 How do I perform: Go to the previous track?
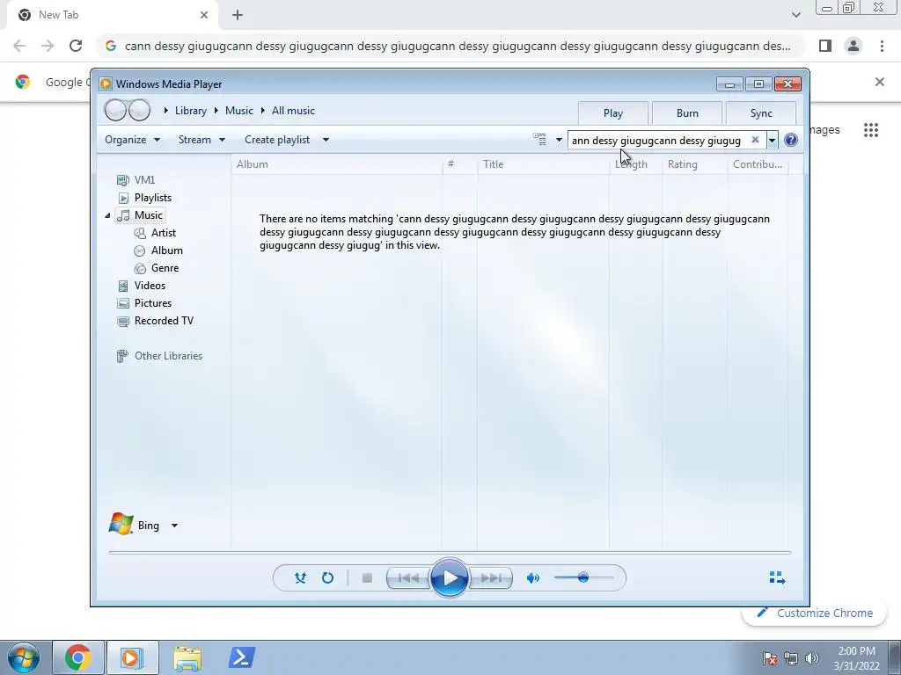pos(408,578)
